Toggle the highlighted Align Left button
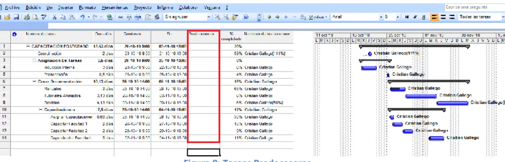This screenshot has width=505, height=162. click(x=434, y=17)
